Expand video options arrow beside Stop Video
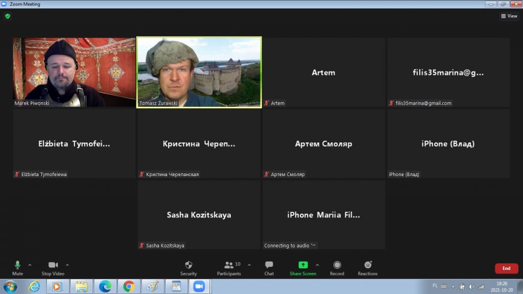Image resolution: width=523 pixels, height=294 pixels. pyautogui.click(x=67, y=265)
